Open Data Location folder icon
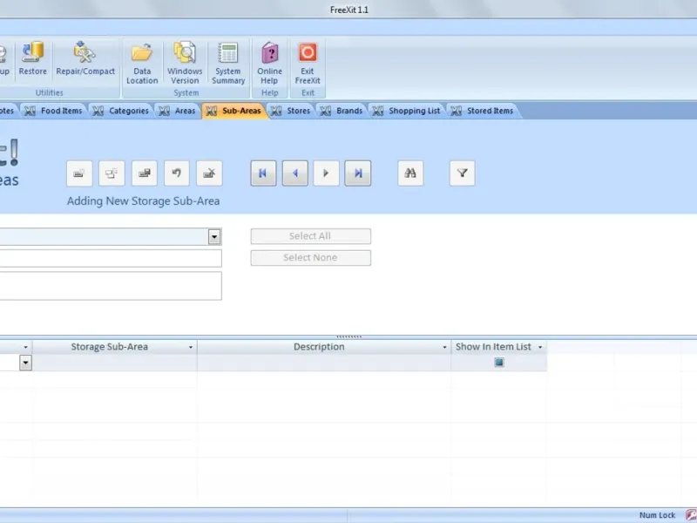The image size is (697, 523). 142,52
